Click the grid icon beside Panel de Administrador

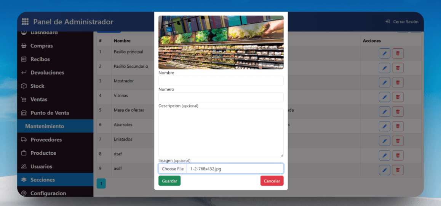25,22
